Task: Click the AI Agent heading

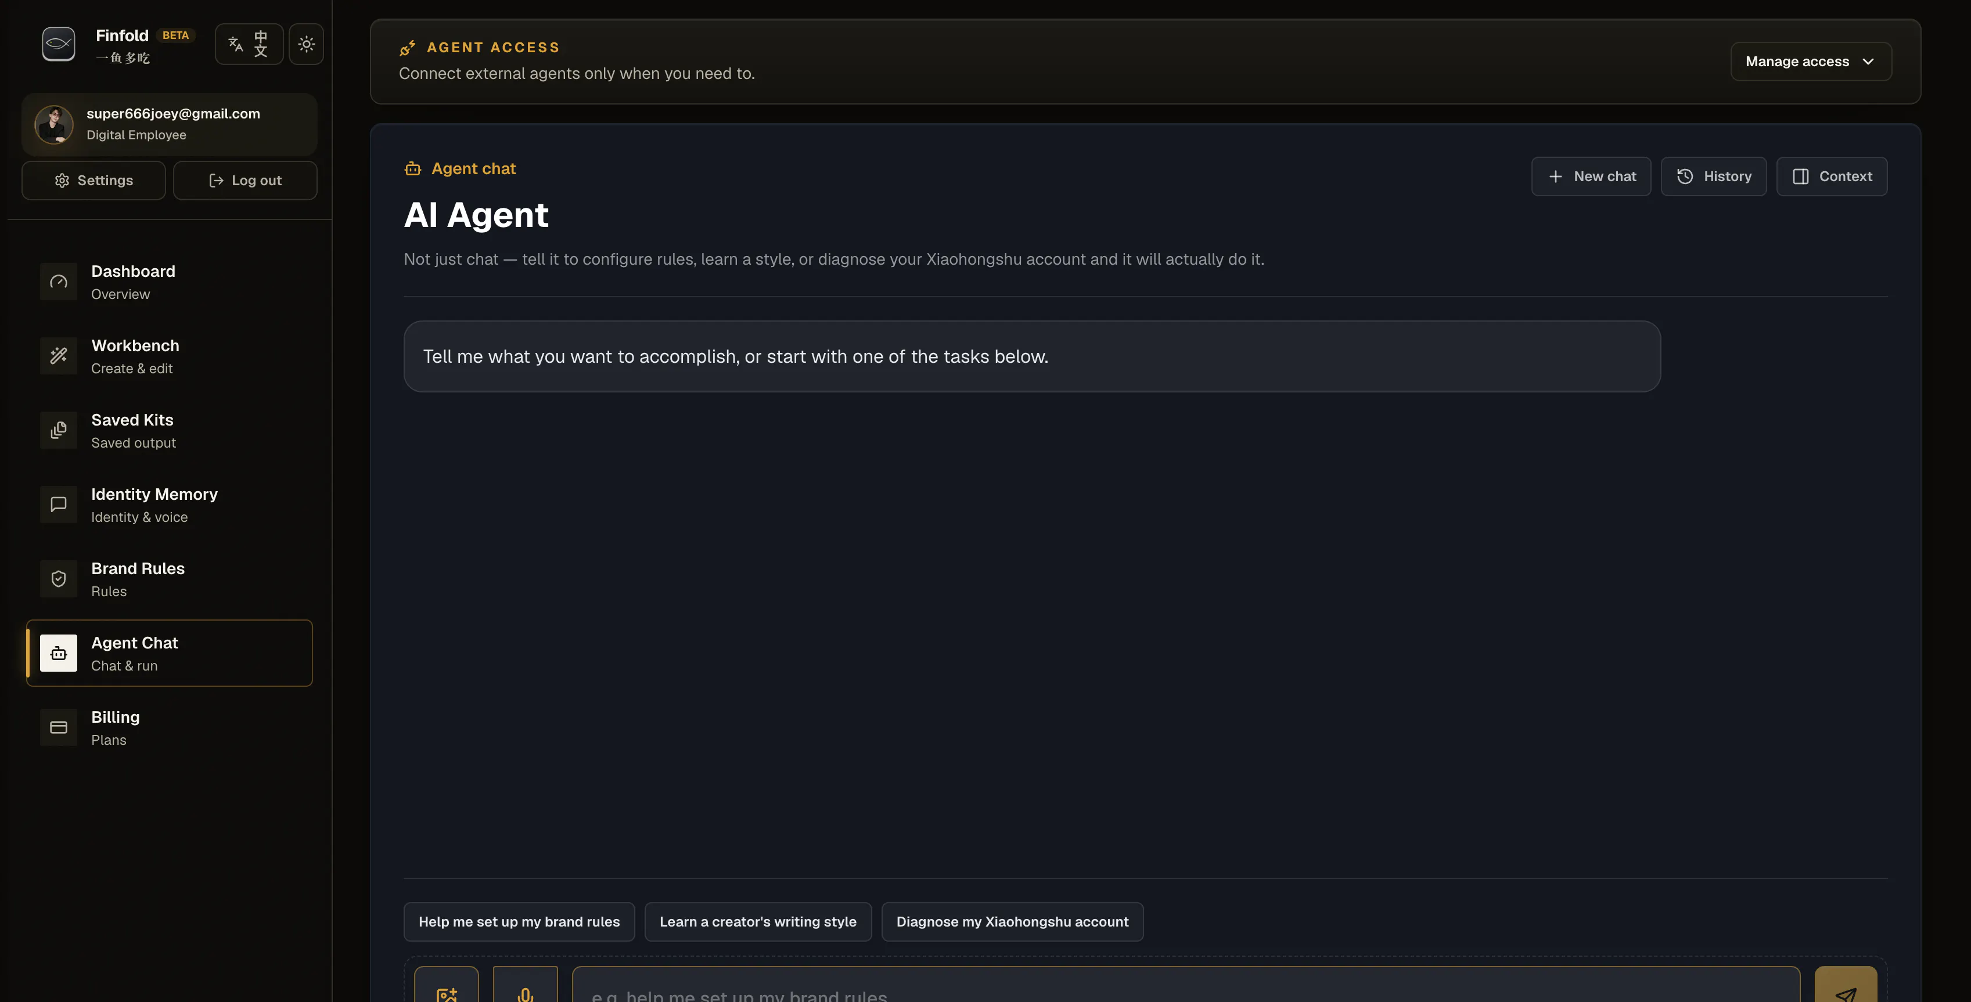Action: pyautogui.click(x=476, y=215)
